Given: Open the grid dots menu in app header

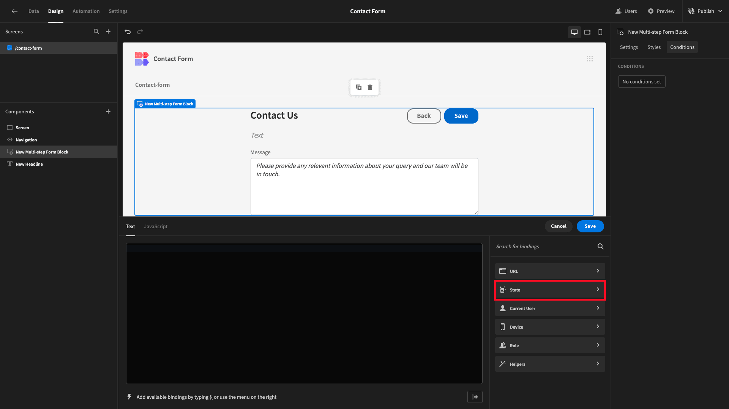Looking at the screenshot, I should click(x=590, y=59).
